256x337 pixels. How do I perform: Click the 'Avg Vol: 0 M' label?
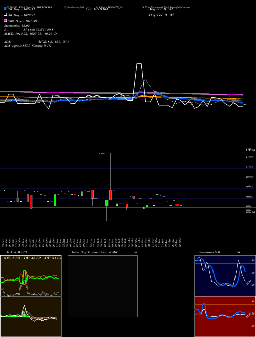(x=161, y=9)
